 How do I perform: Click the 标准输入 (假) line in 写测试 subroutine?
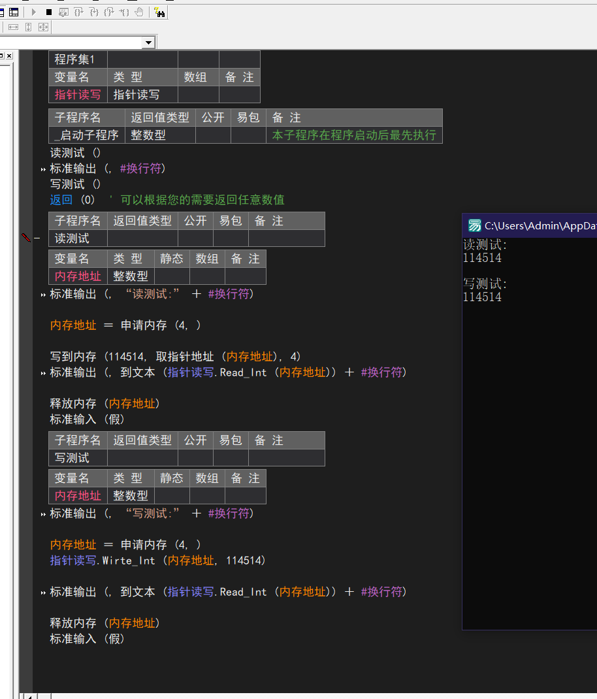tap(87, 638)
